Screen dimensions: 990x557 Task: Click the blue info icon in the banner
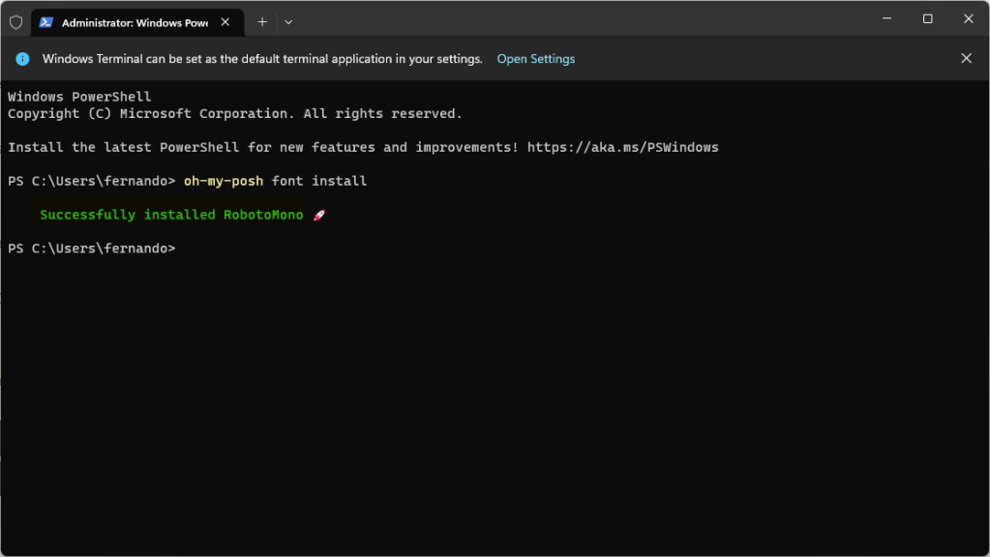tap(22, 59)
